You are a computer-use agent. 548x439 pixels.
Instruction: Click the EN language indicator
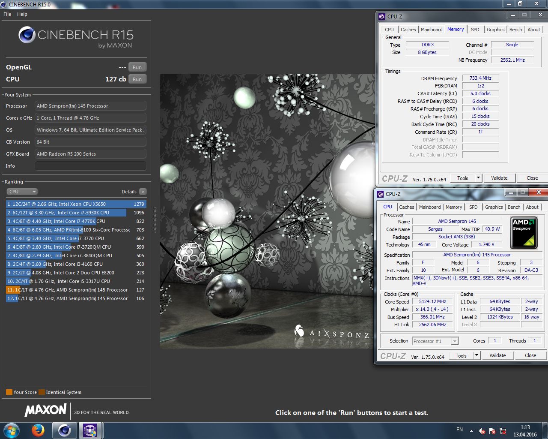coord(459,430)
